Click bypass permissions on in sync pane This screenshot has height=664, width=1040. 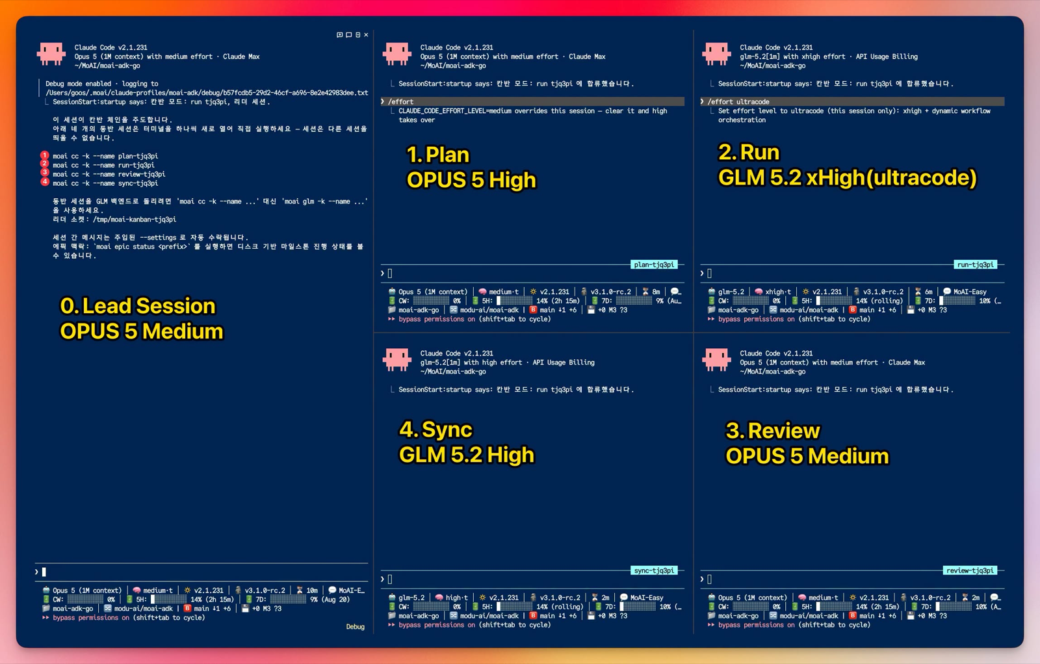coord(437,625)
